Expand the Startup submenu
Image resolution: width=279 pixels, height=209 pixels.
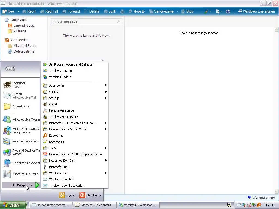pyautogui.click(x=74, y=98)
